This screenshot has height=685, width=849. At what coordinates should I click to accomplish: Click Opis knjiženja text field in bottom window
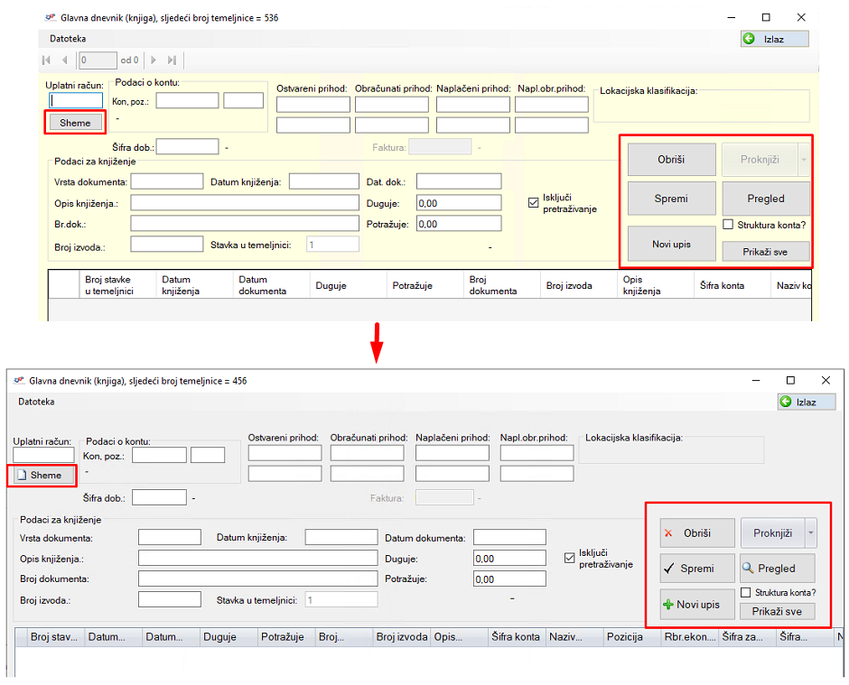click(x=257, y=558)
